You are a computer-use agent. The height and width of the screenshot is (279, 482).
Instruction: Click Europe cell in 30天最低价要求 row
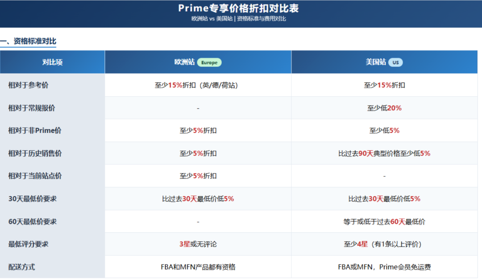[x=198, y=199]
